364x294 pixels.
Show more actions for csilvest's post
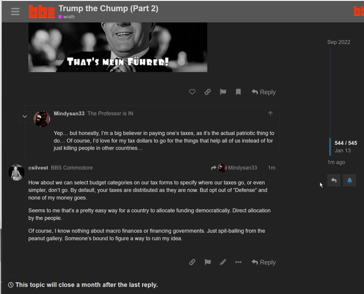point(238,262)
